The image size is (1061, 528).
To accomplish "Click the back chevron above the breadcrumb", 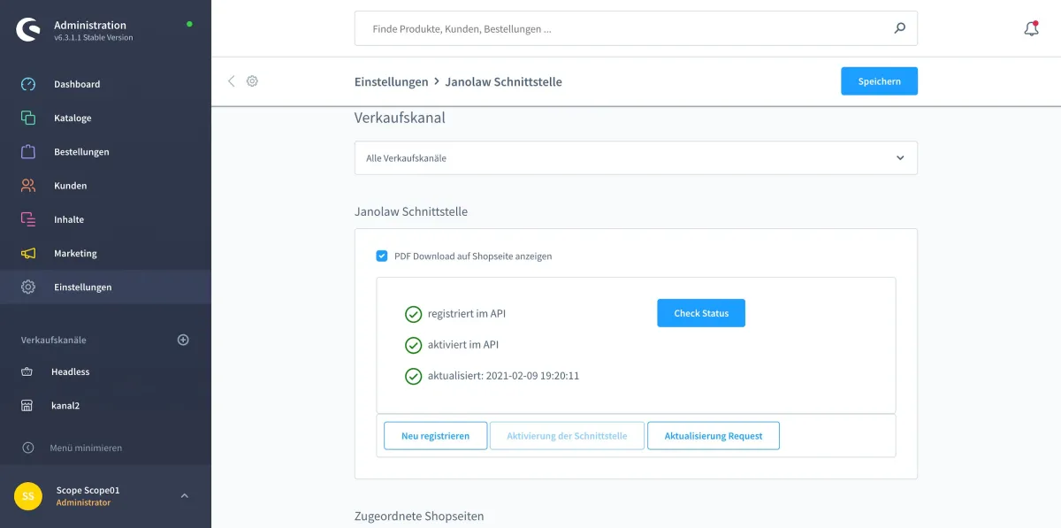I will pyautogui.click(x=231, y=80).
